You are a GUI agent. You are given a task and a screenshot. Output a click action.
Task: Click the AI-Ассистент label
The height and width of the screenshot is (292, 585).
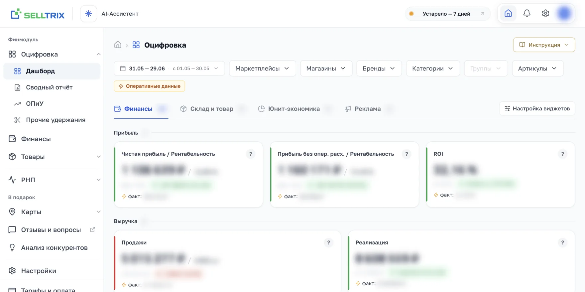pyautogui.click(x=120, y=14)
